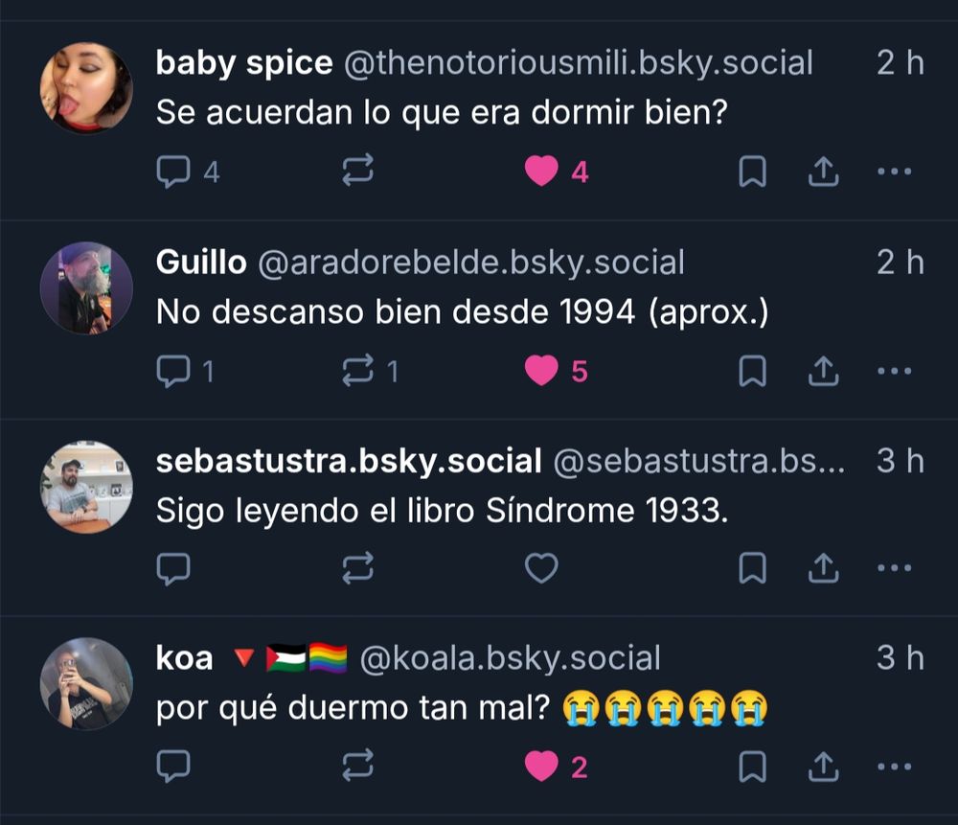This screenshot has width=958, height=825.
Task: Unlike baby spice's post with 4 likes
Action: pyautogui.click(x=556, y=172)
